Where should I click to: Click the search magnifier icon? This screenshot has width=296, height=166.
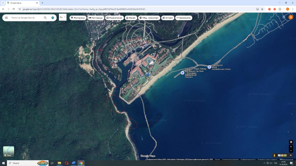pos(45,17)
